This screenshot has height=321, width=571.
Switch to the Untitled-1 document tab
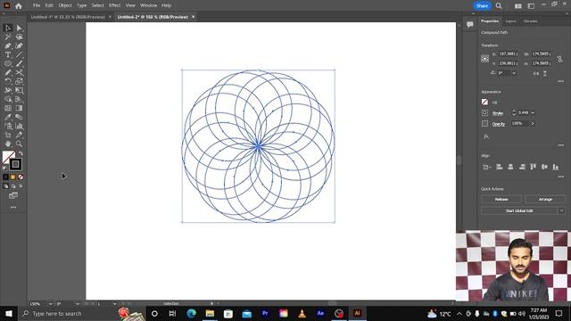[68, 17]
